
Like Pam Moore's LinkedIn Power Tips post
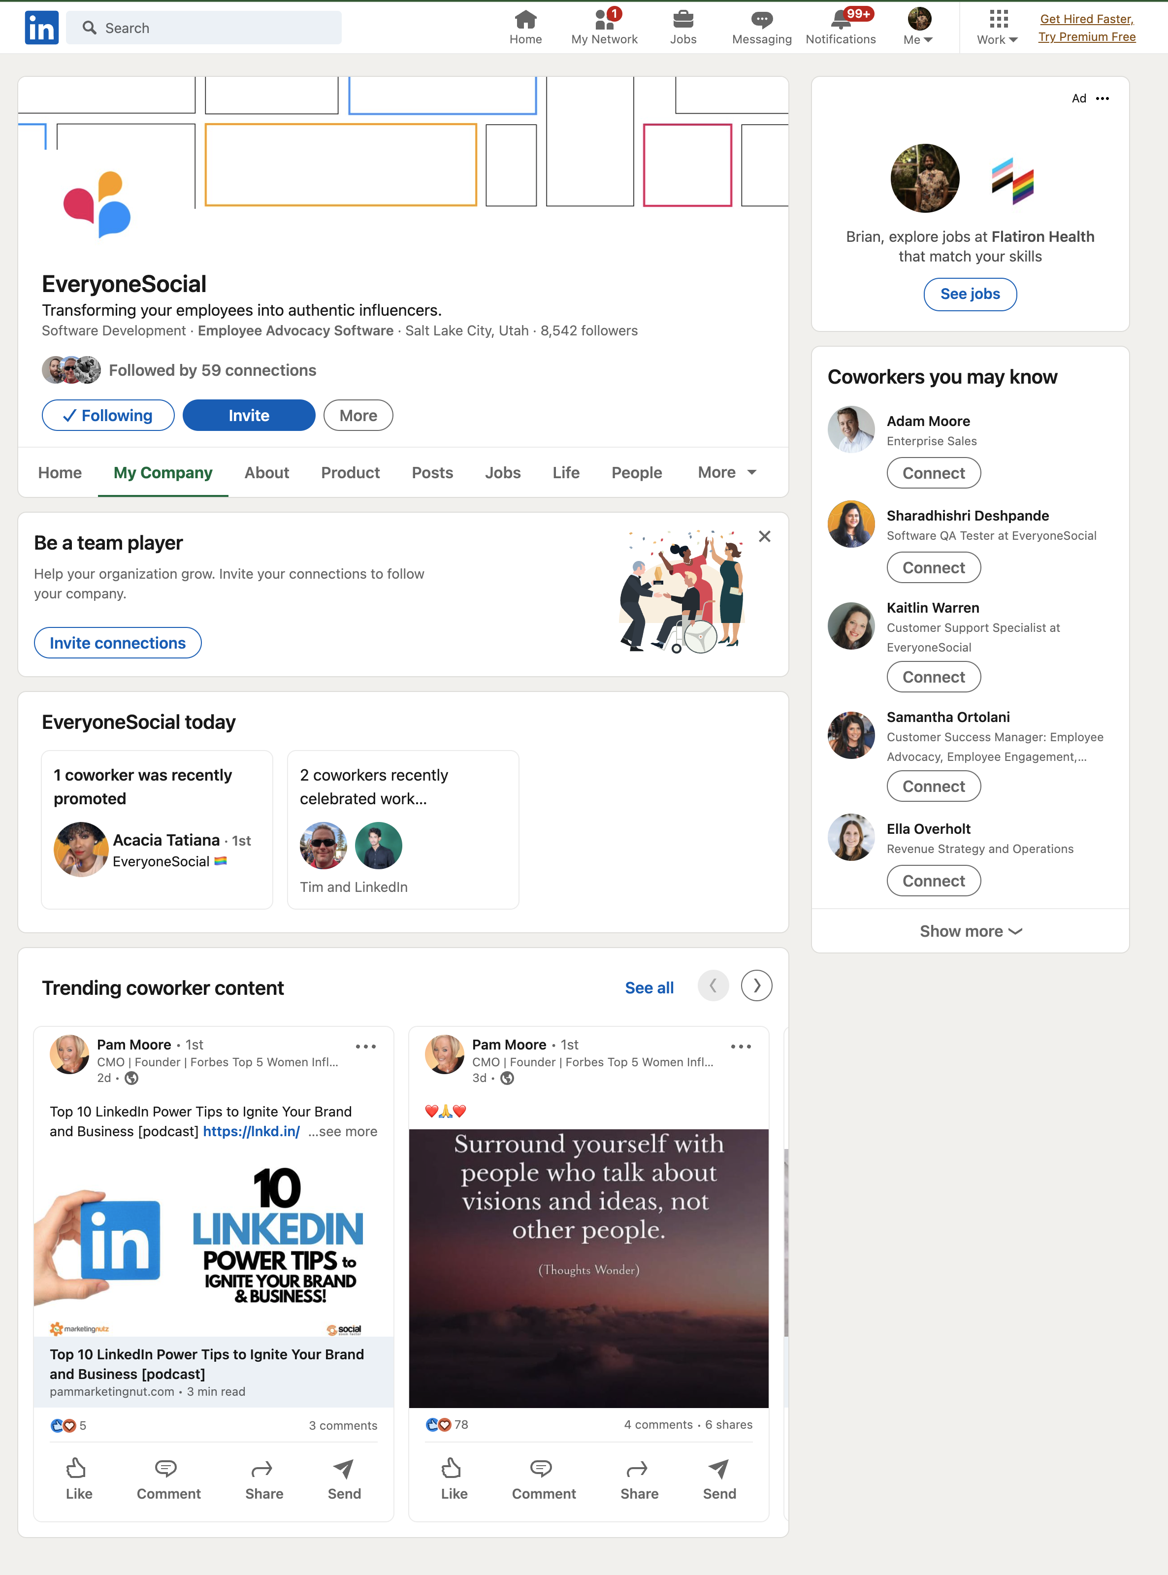(x=78, y=1478)
